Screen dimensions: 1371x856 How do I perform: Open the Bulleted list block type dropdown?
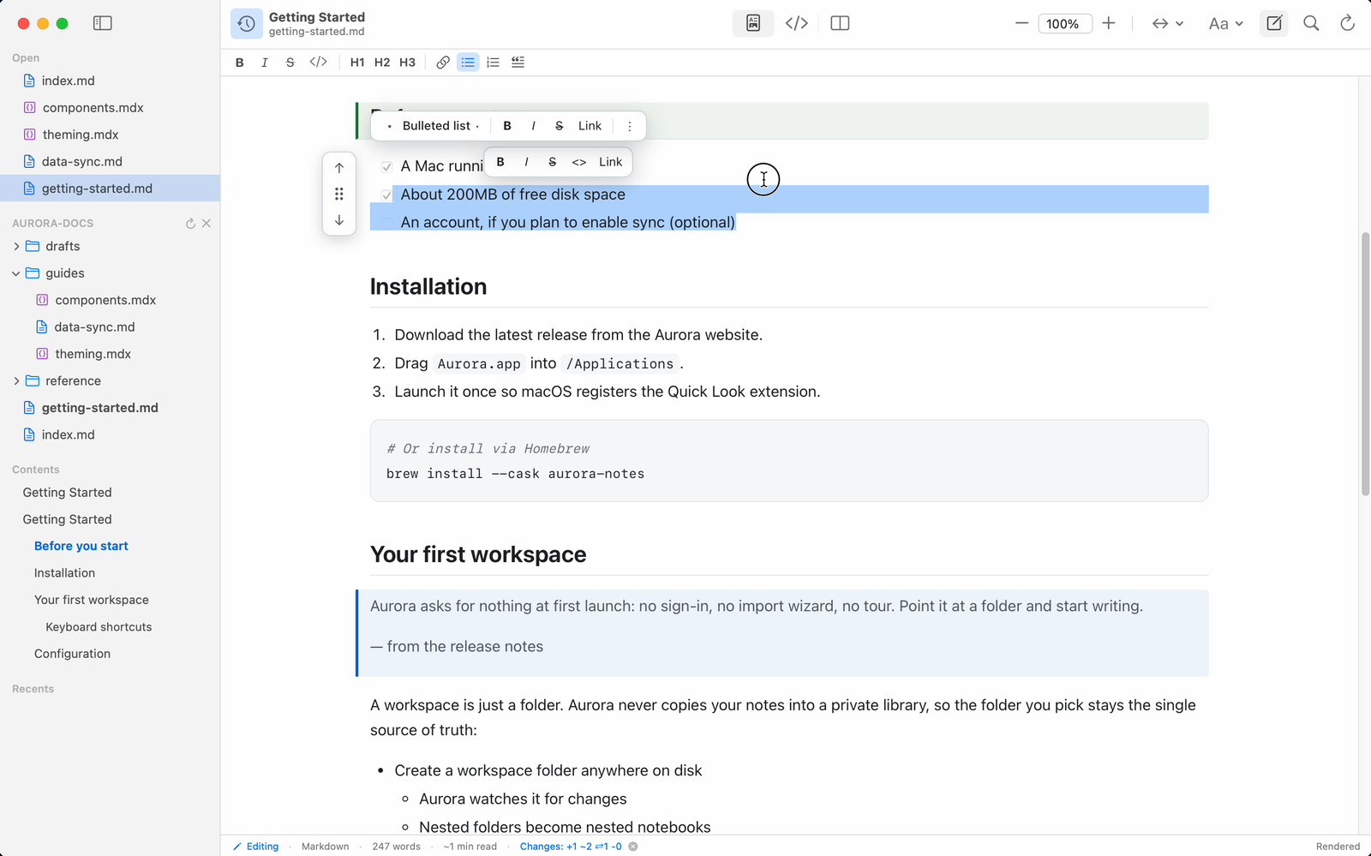point(434,126)
